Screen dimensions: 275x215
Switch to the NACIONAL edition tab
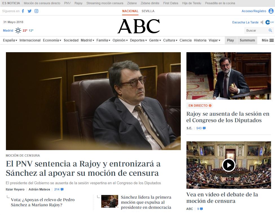130,11
